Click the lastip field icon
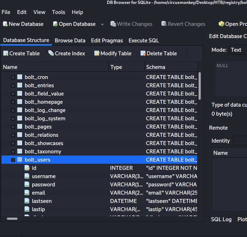 (27, 209)
